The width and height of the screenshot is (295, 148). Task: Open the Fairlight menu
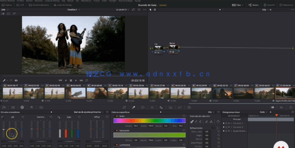pos(113,1)
